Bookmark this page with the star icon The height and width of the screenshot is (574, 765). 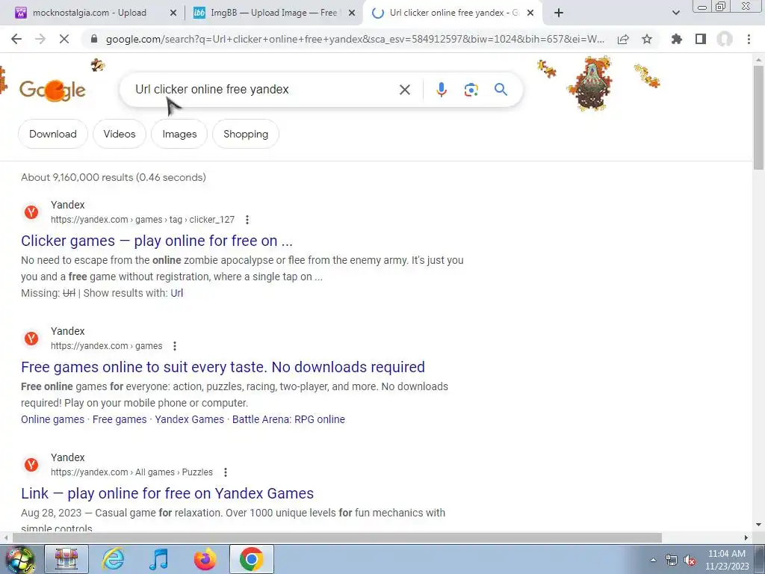point(647,39)
